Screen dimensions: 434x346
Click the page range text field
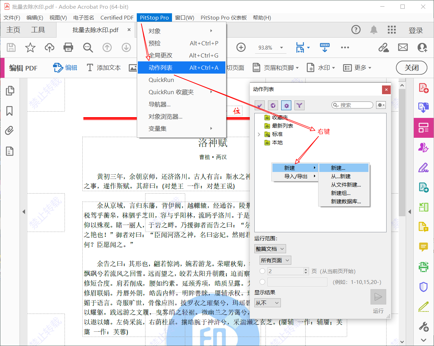[297, 282]
